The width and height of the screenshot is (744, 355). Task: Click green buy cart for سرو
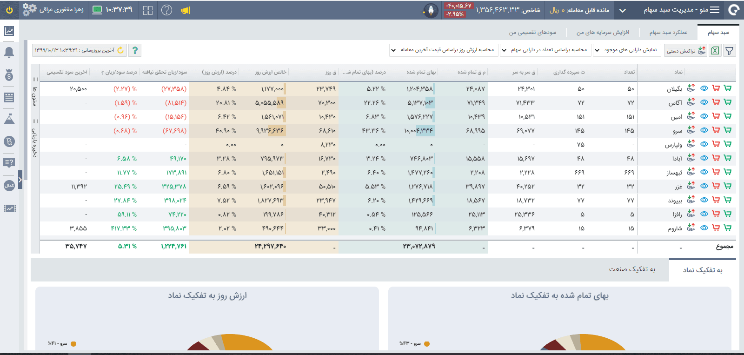[x=728, y=130]
